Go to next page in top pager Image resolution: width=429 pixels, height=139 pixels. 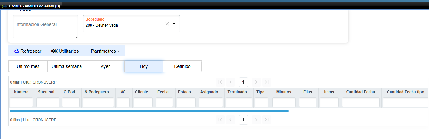click(x=256, y=82)
